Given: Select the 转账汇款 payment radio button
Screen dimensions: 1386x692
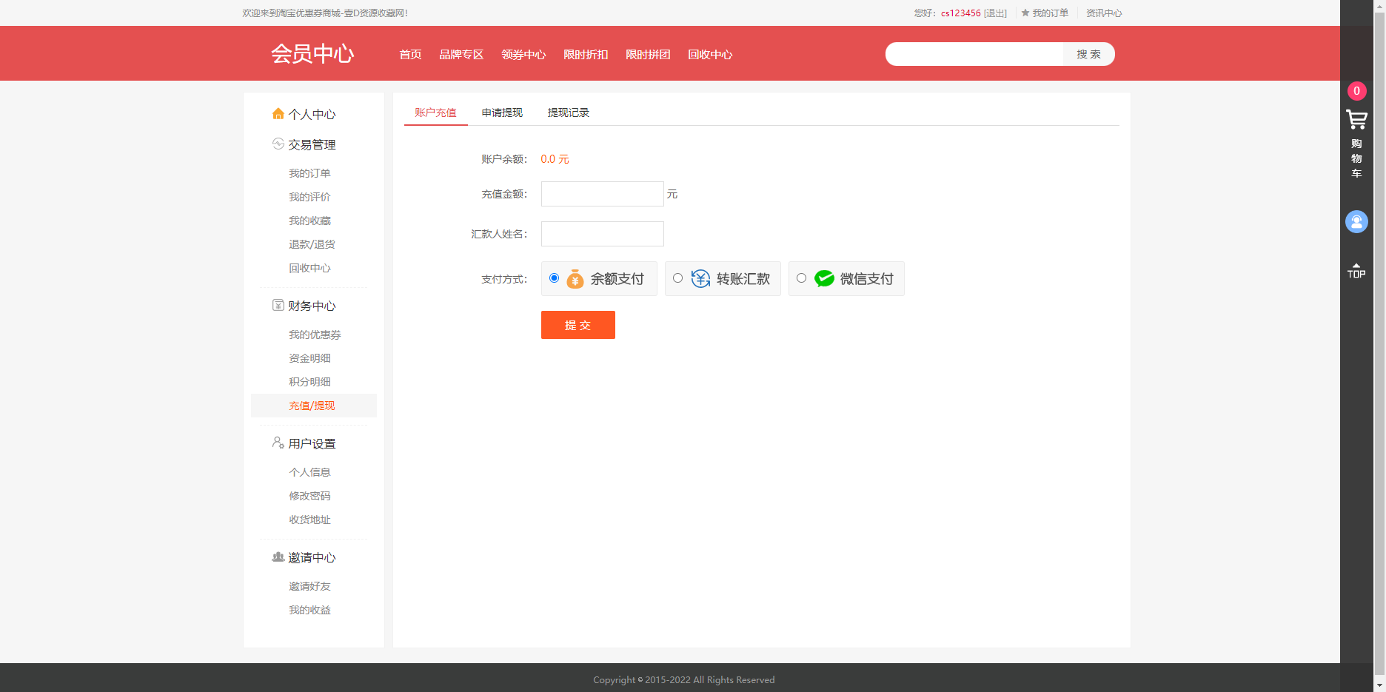Looking at the screenshot, I should pyautogui.click(x=677, y=278).
